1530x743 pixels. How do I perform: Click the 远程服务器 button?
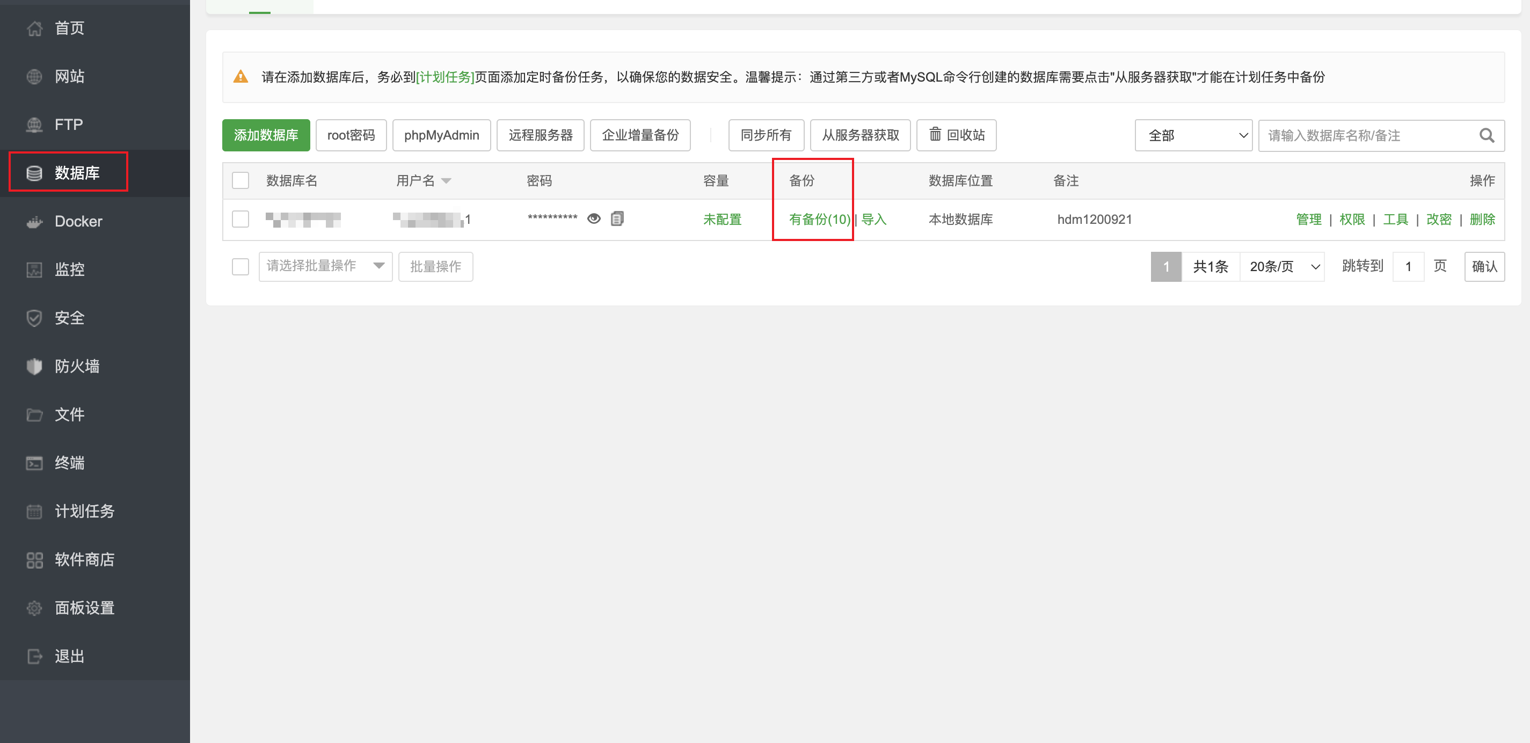(x=541, y=135)
